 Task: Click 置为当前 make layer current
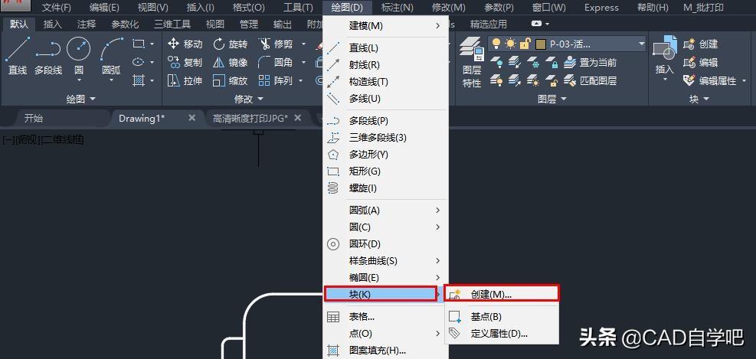[591, 62]
